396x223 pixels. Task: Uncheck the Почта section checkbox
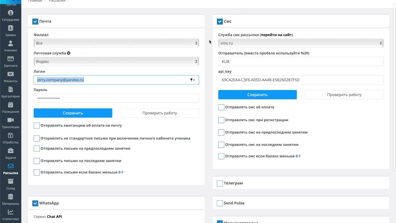coord(35,21)
